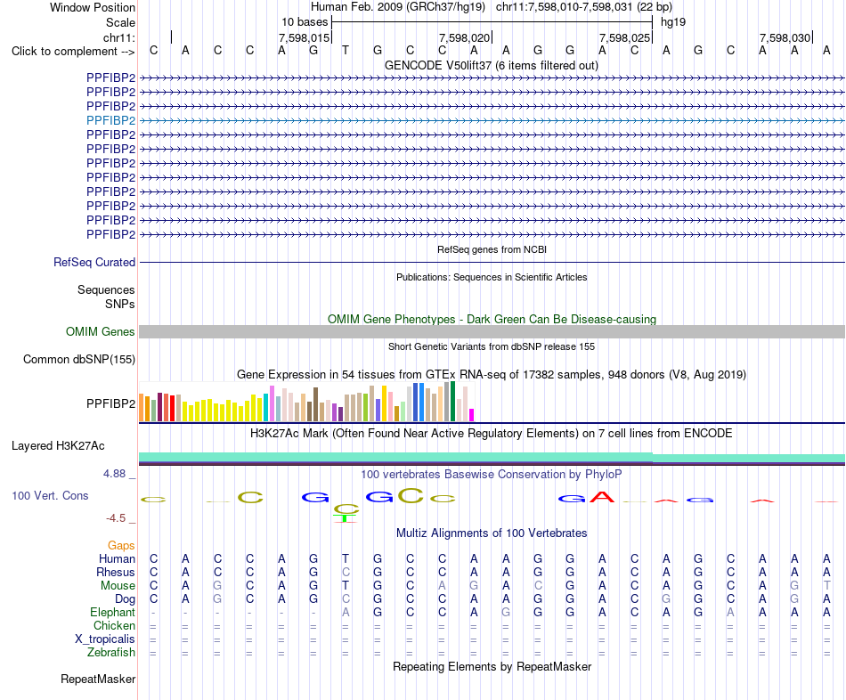The width and height of the screenshot is (846, 700).
Task: Click the hg19 label beside the scale bar
Action: coord(673,22)
